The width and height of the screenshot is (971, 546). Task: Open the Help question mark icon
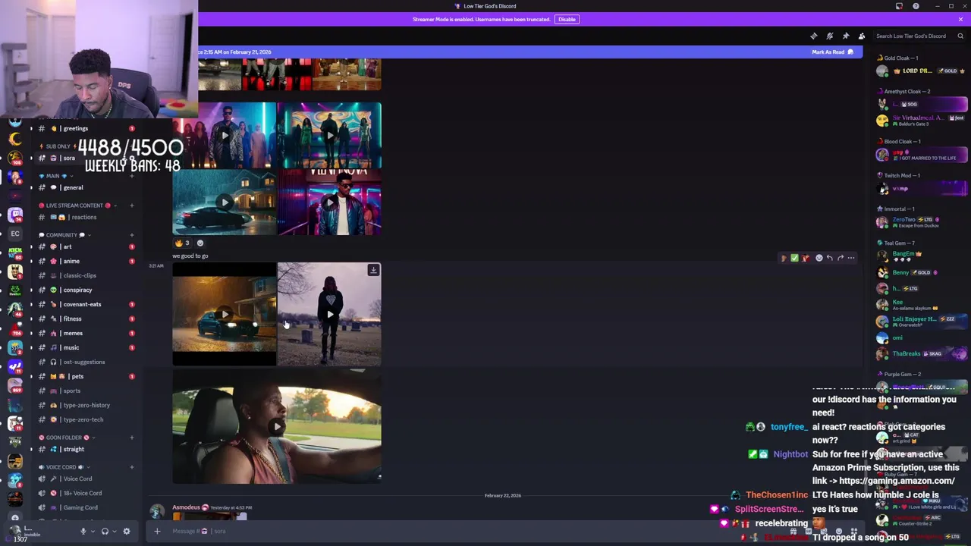pyautogui.click(x=916, y=6)
